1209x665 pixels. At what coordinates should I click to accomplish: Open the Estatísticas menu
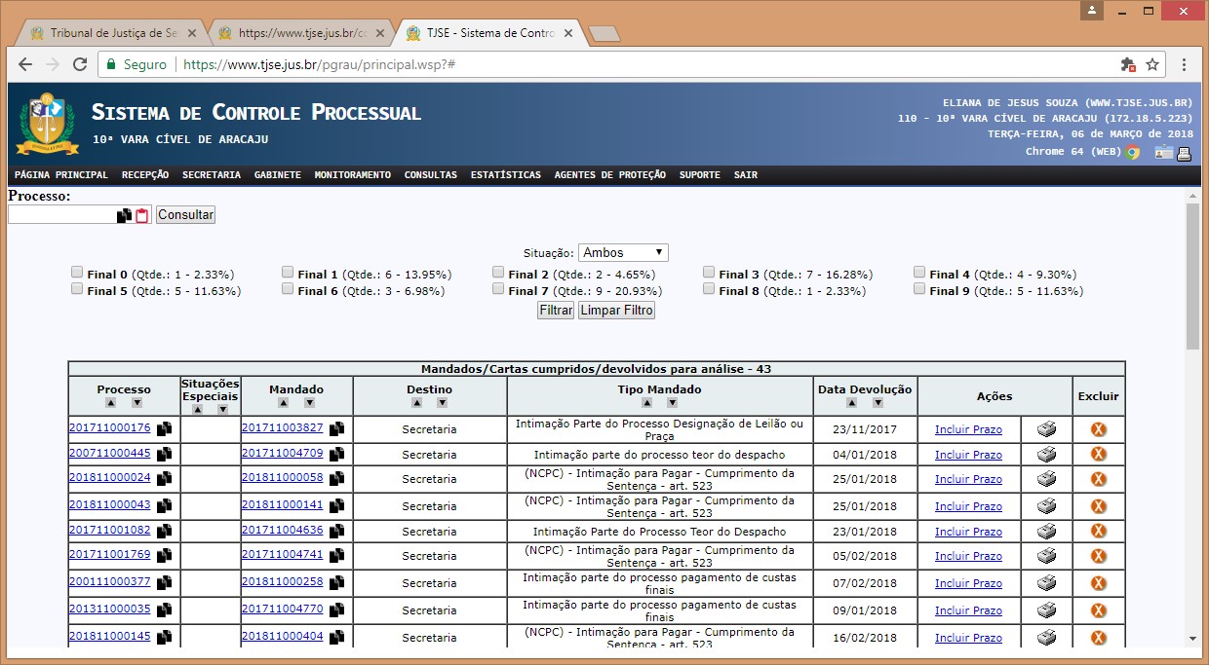pos(505,175)
